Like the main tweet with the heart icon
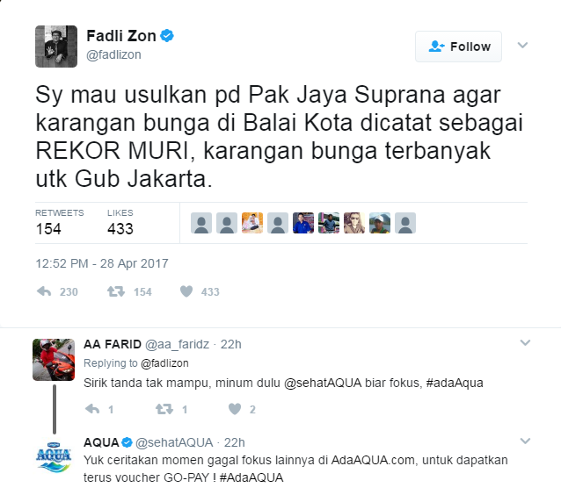Viewport: 561px width, 495px height. point(186,291)
